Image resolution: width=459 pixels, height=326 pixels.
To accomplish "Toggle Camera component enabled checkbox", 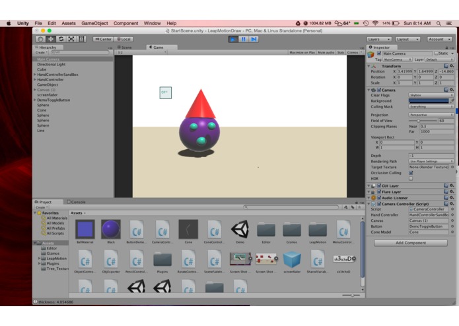I will pos(379,90).
